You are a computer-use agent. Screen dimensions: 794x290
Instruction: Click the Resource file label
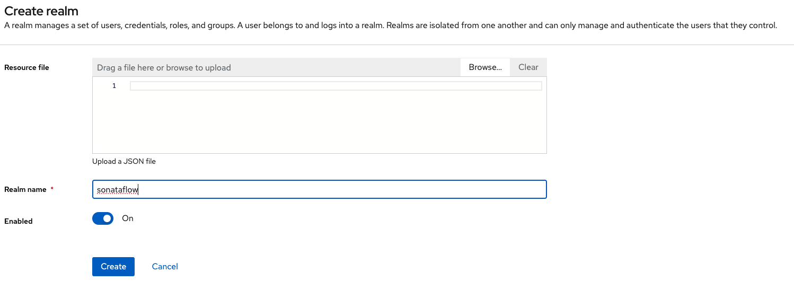[x=27, y=68]
